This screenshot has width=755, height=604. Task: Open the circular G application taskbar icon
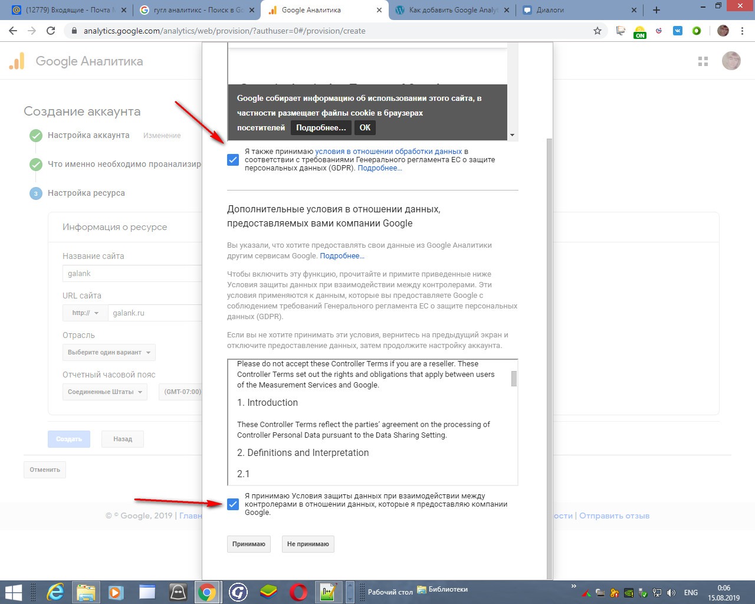point(238,592)
